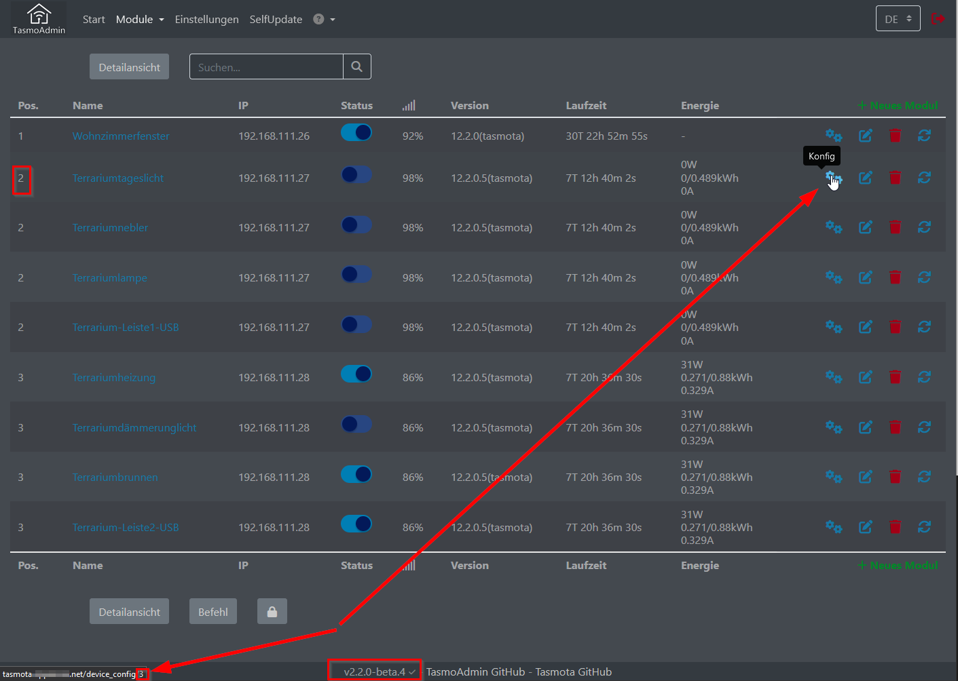The height and width of the screenshot is (681, 958).
Task: Enable the status toggle for Terrariumlampe
Action: 356,274
